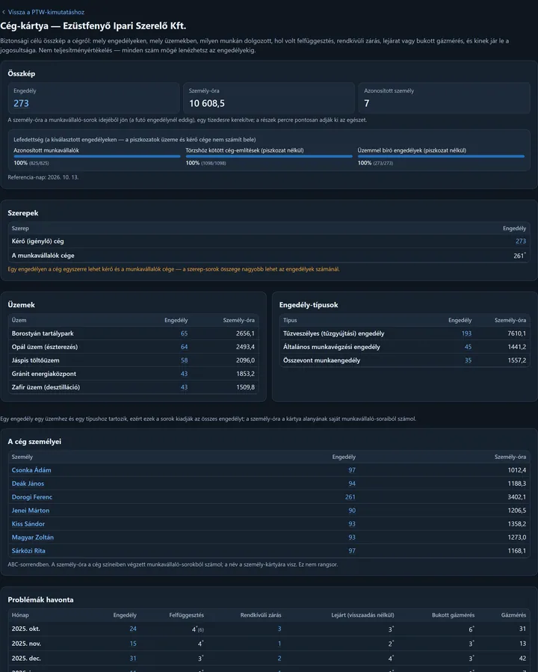Click the 'Üzem' column header

(x=19, y=320)
